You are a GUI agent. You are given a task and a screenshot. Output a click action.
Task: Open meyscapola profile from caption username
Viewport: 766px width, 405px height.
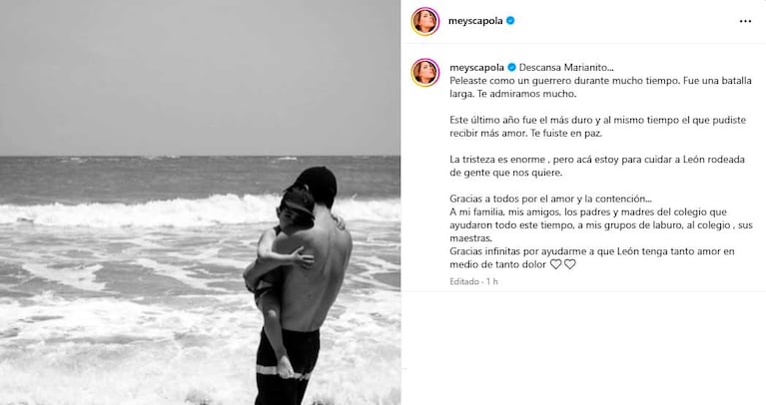[476, 68]
